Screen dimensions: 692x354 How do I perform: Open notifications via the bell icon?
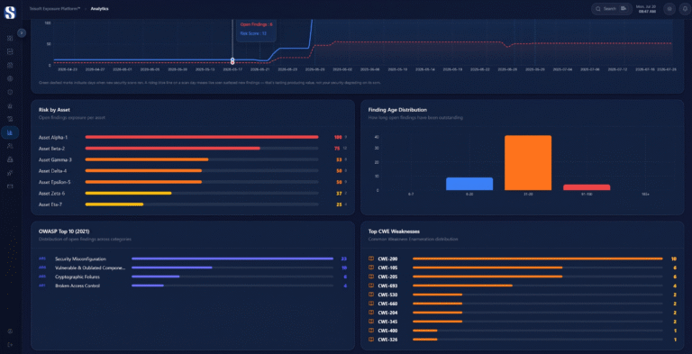pos(685,9)
